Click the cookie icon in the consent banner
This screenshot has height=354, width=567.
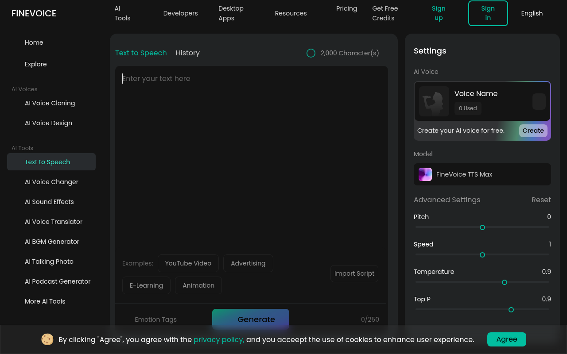tap(47, 339)
